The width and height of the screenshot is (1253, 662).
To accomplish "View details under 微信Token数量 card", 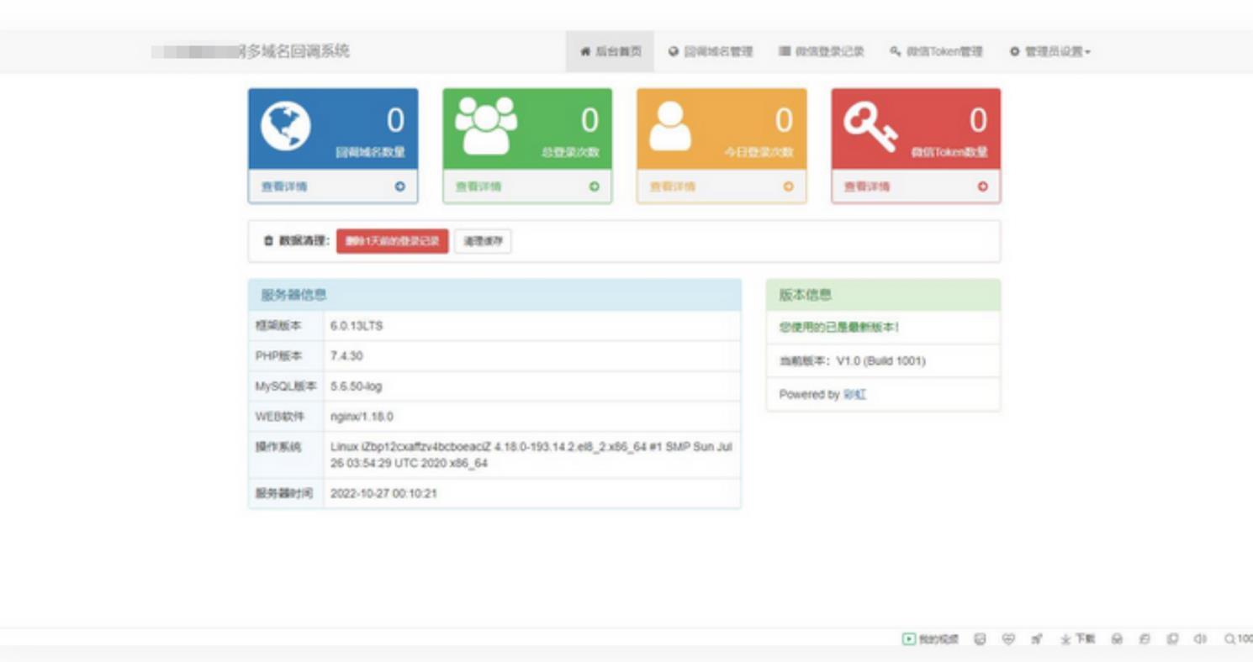I will pos(916,187).
